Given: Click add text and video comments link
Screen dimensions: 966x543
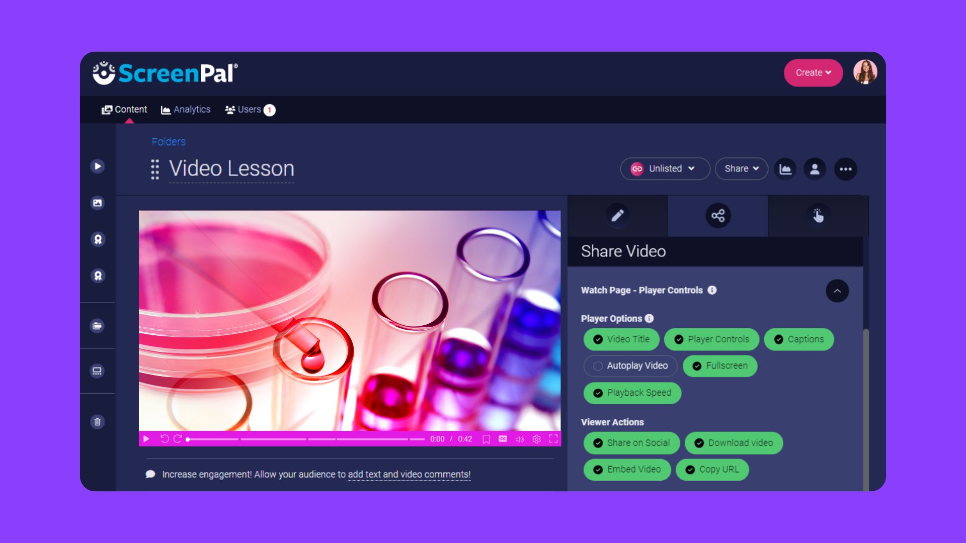Looking at the screenshot, I should click(408, 474).
